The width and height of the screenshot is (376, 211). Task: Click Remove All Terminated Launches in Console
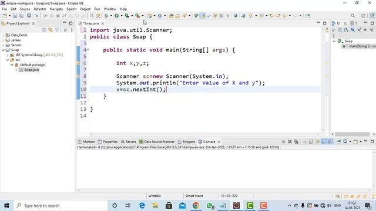[296, 142]
